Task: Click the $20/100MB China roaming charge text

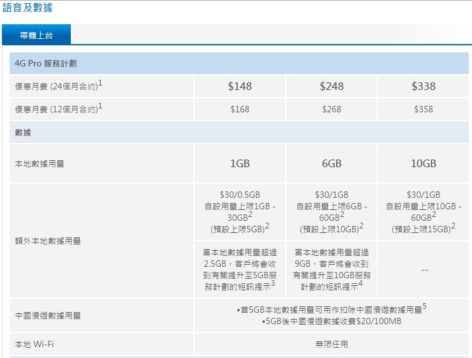Action: click(332, 321)
